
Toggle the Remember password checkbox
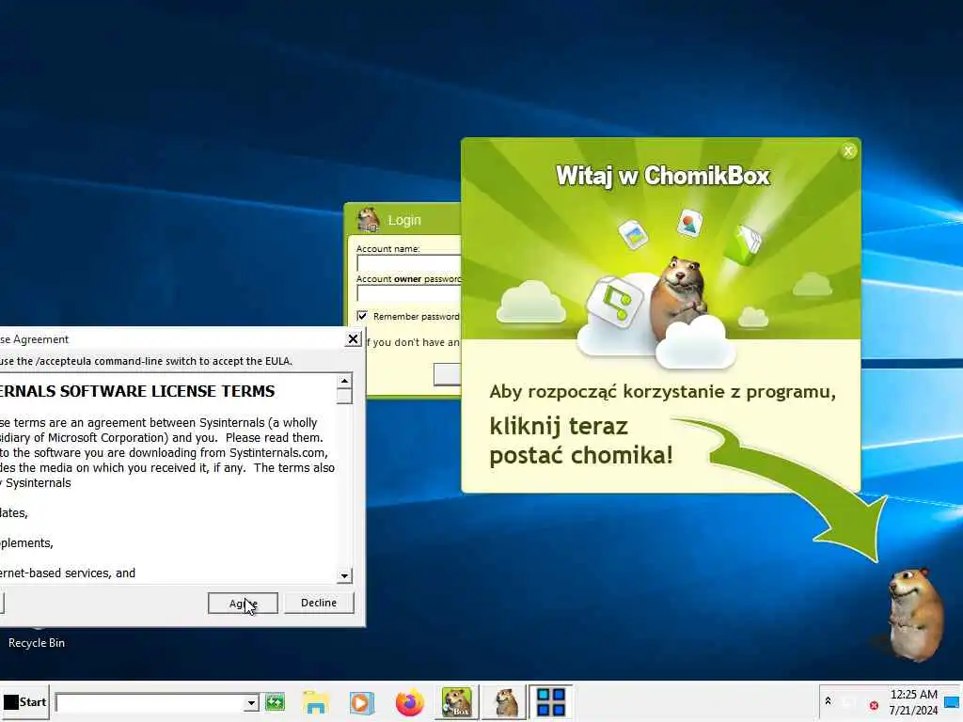[362, 316]
